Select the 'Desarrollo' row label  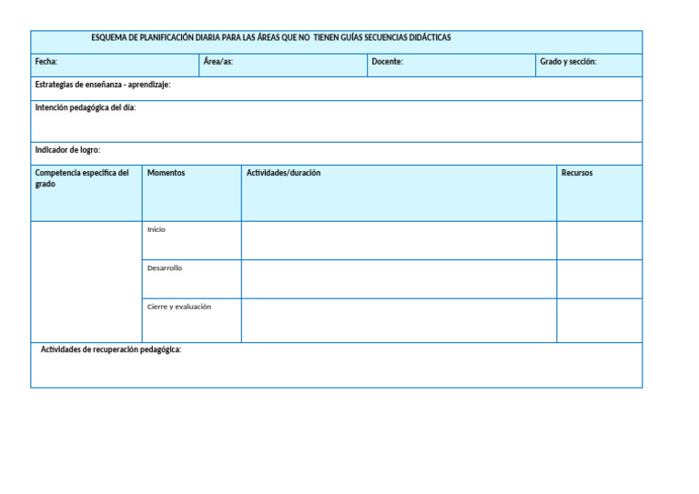165,267
